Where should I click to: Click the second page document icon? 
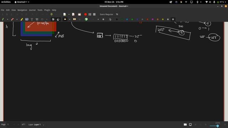click(73, 14)
